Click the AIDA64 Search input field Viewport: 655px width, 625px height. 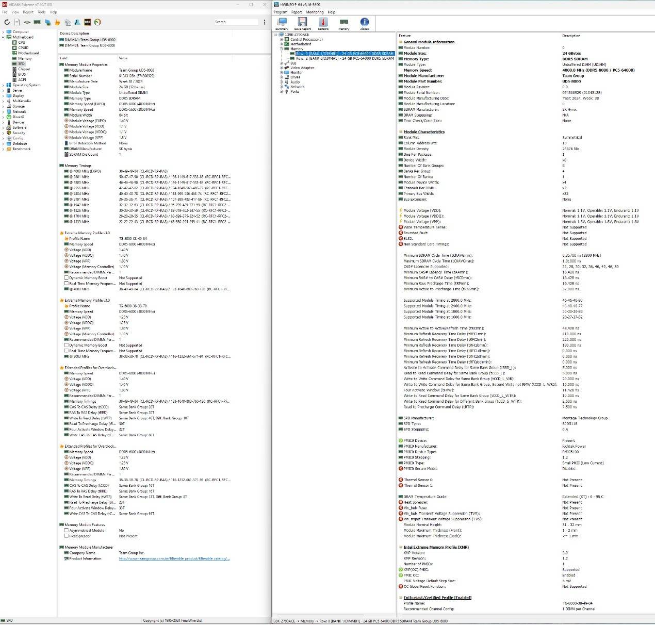click(236, 22)
